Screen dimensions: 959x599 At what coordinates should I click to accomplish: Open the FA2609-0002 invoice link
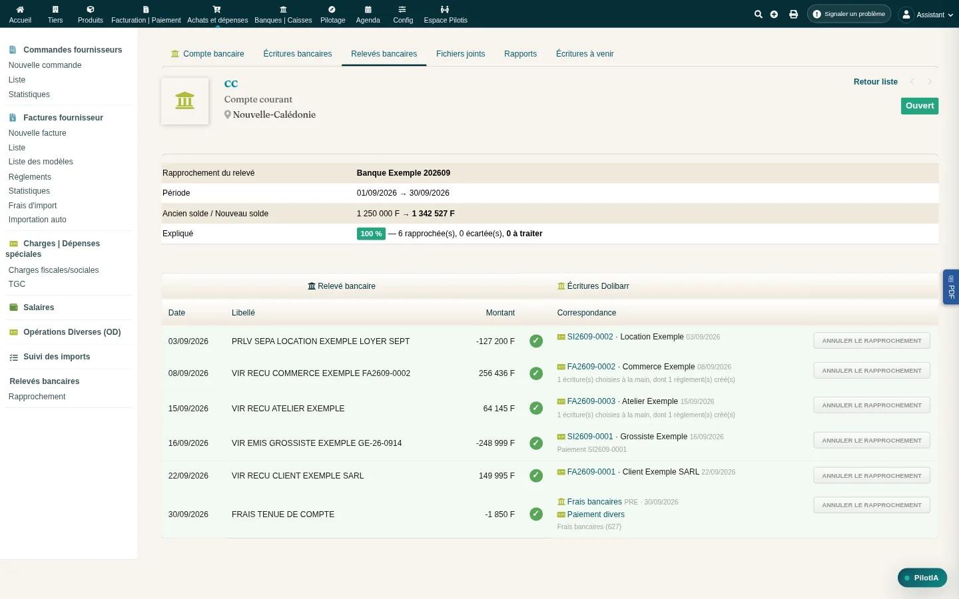[x=591, y=367]
